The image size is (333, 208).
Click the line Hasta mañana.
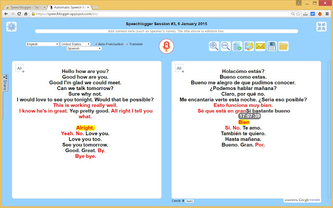coord(243,139)
